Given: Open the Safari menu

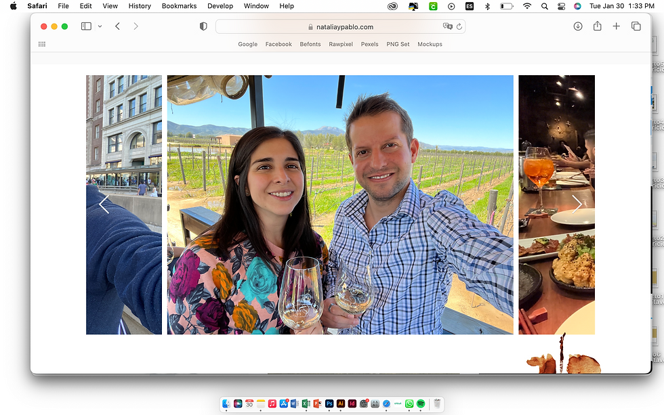Looking at the screenshot, I should [x=37, y=6].
